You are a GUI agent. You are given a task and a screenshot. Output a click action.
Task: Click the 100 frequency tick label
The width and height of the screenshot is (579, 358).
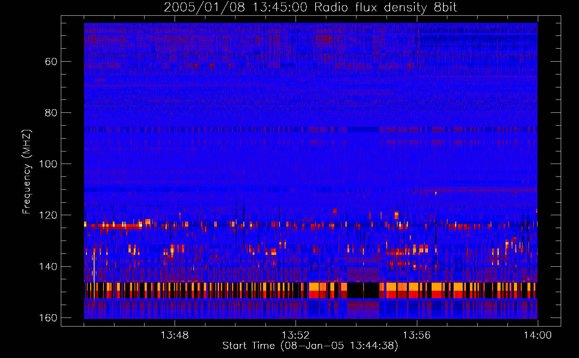click(48, 164)
